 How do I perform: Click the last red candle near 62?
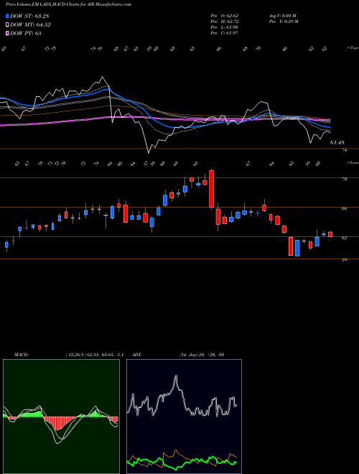click(x=330, y=234)
